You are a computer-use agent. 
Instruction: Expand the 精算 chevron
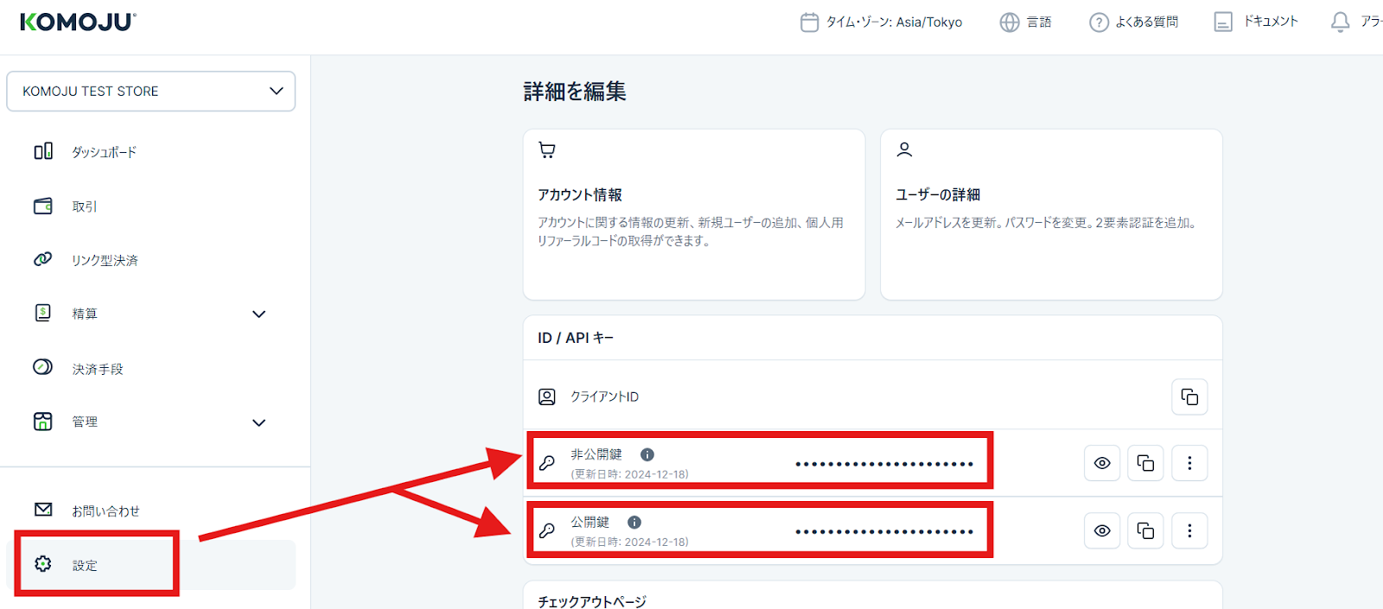pos(258,314)
